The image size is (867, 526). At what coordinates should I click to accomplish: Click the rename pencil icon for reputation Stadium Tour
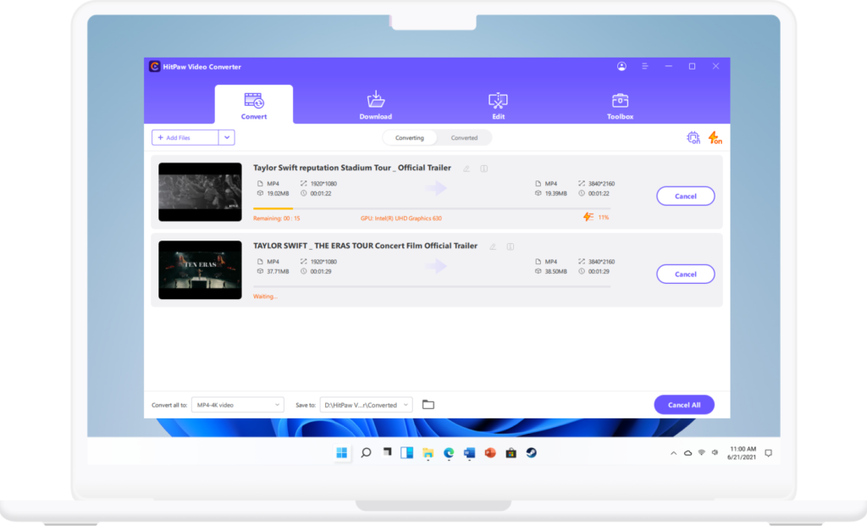pyautogui.click(x=467, y=169)
